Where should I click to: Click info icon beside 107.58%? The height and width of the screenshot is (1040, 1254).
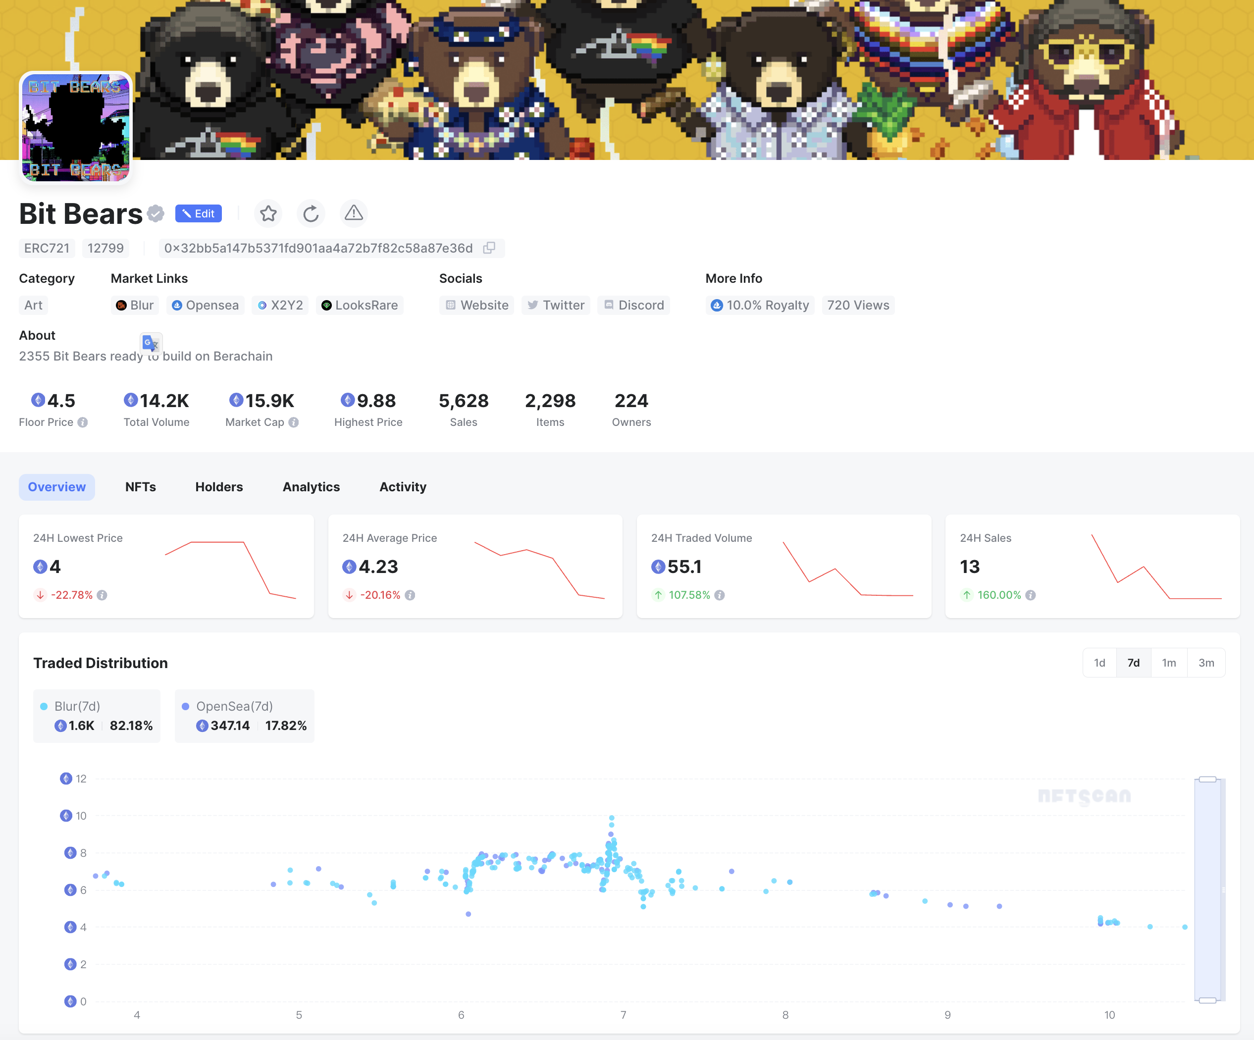[720, 595]
